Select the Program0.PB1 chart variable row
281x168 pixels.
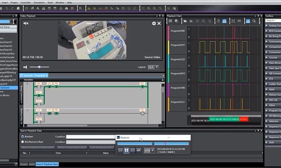(x=178, y=31)
